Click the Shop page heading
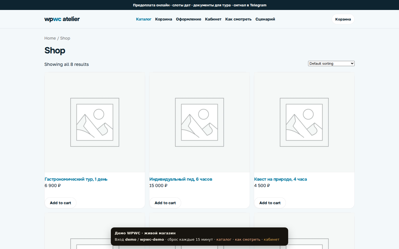The height and width of the screenshot is (249, 399). point(55,51)
